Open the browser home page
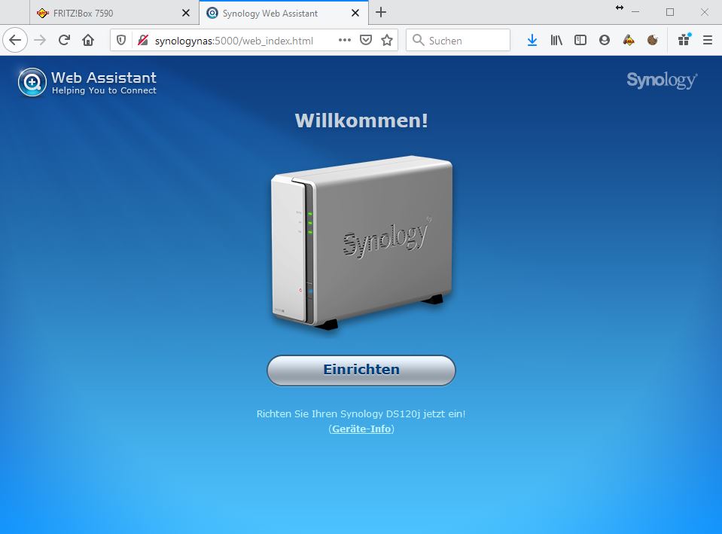 pos(88,41)
